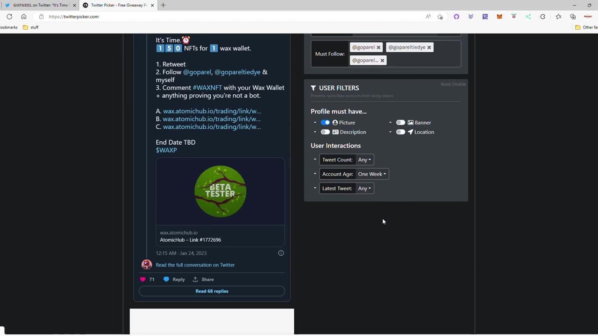This screenshot has width=598, height=336.
Task: Click Disable in User Filters header
Action: tap(459, 84)
